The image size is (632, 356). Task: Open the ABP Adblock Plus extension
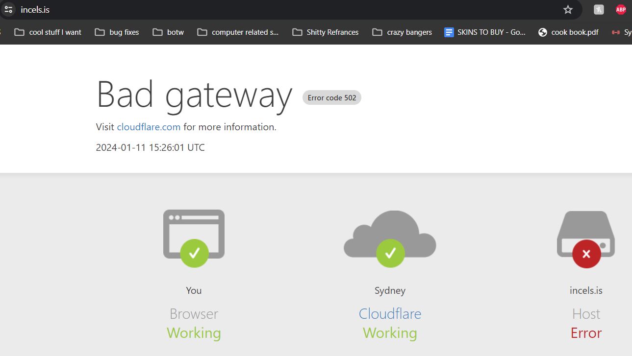point(621,9)
